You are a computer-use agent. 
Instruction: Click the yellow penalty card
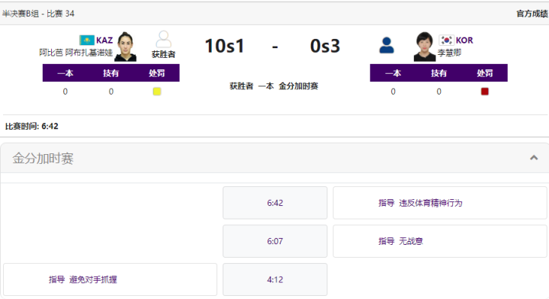click(x=157, y=92)
